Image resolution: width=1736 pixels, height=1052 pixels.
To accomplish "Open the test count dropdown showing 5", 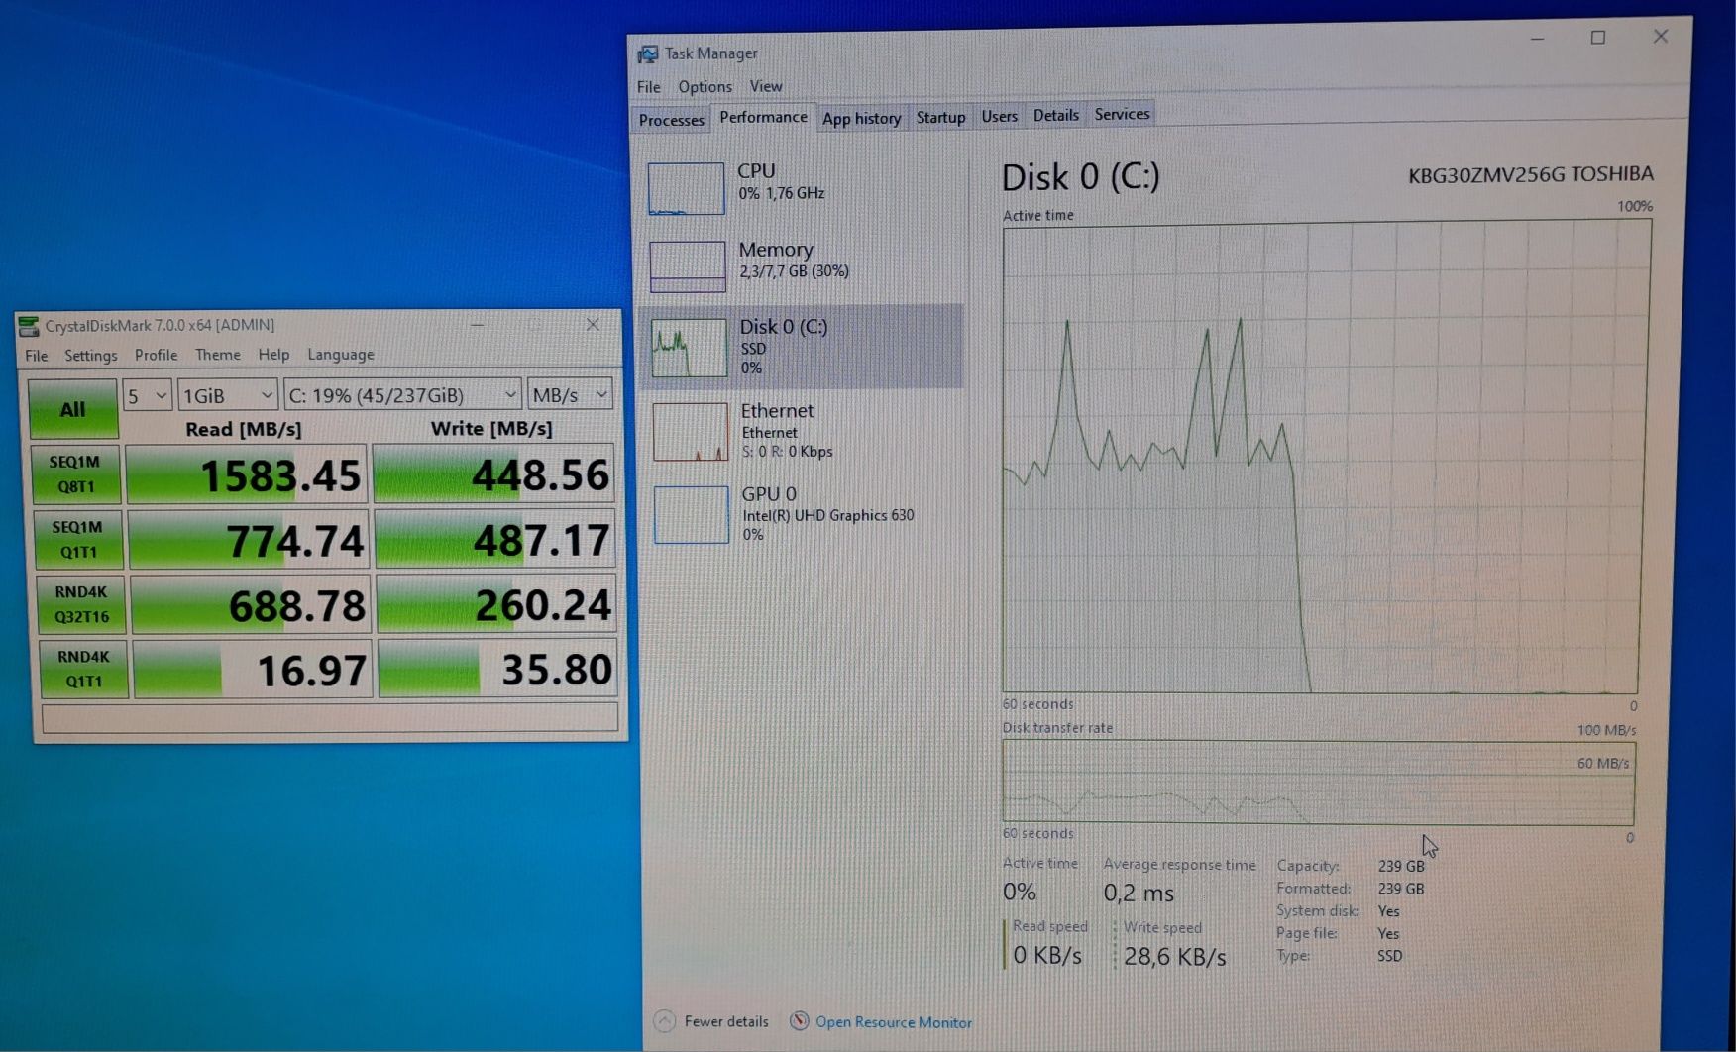I will coord(147,395).
